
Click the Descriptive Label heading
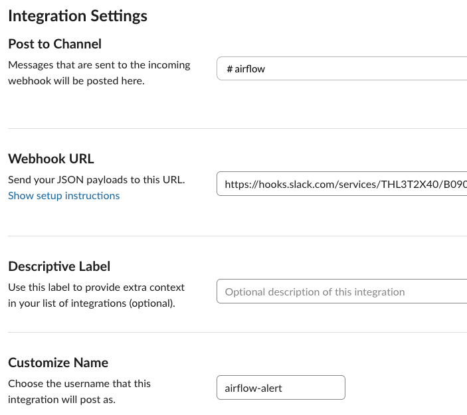coord(59,266)
